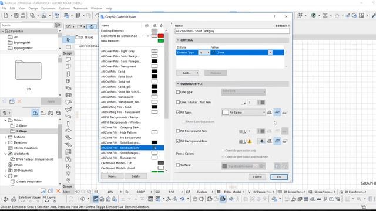Click the Air Space fill preview swatch
The height and width of the screenshot is (211, 376).
point(226,113)
